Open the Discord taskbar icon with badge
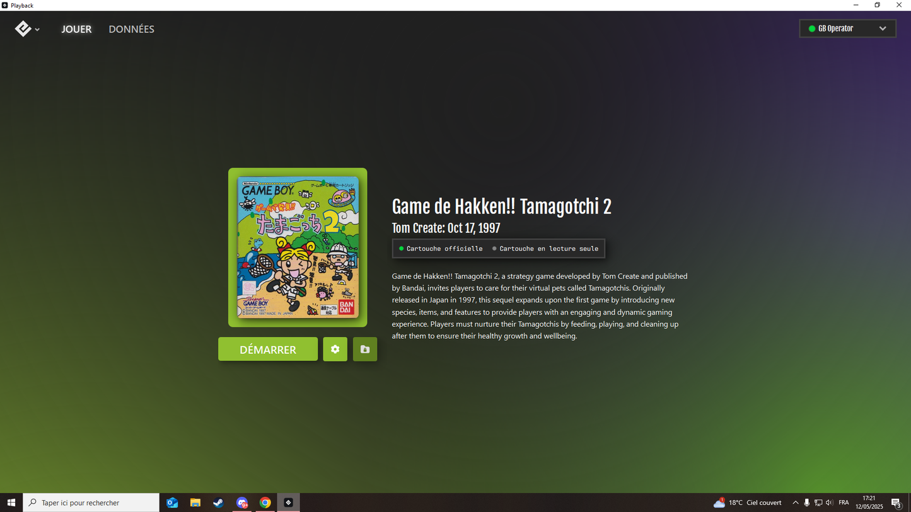This screenshot has width=911, height=512. (x=242, y=503)
